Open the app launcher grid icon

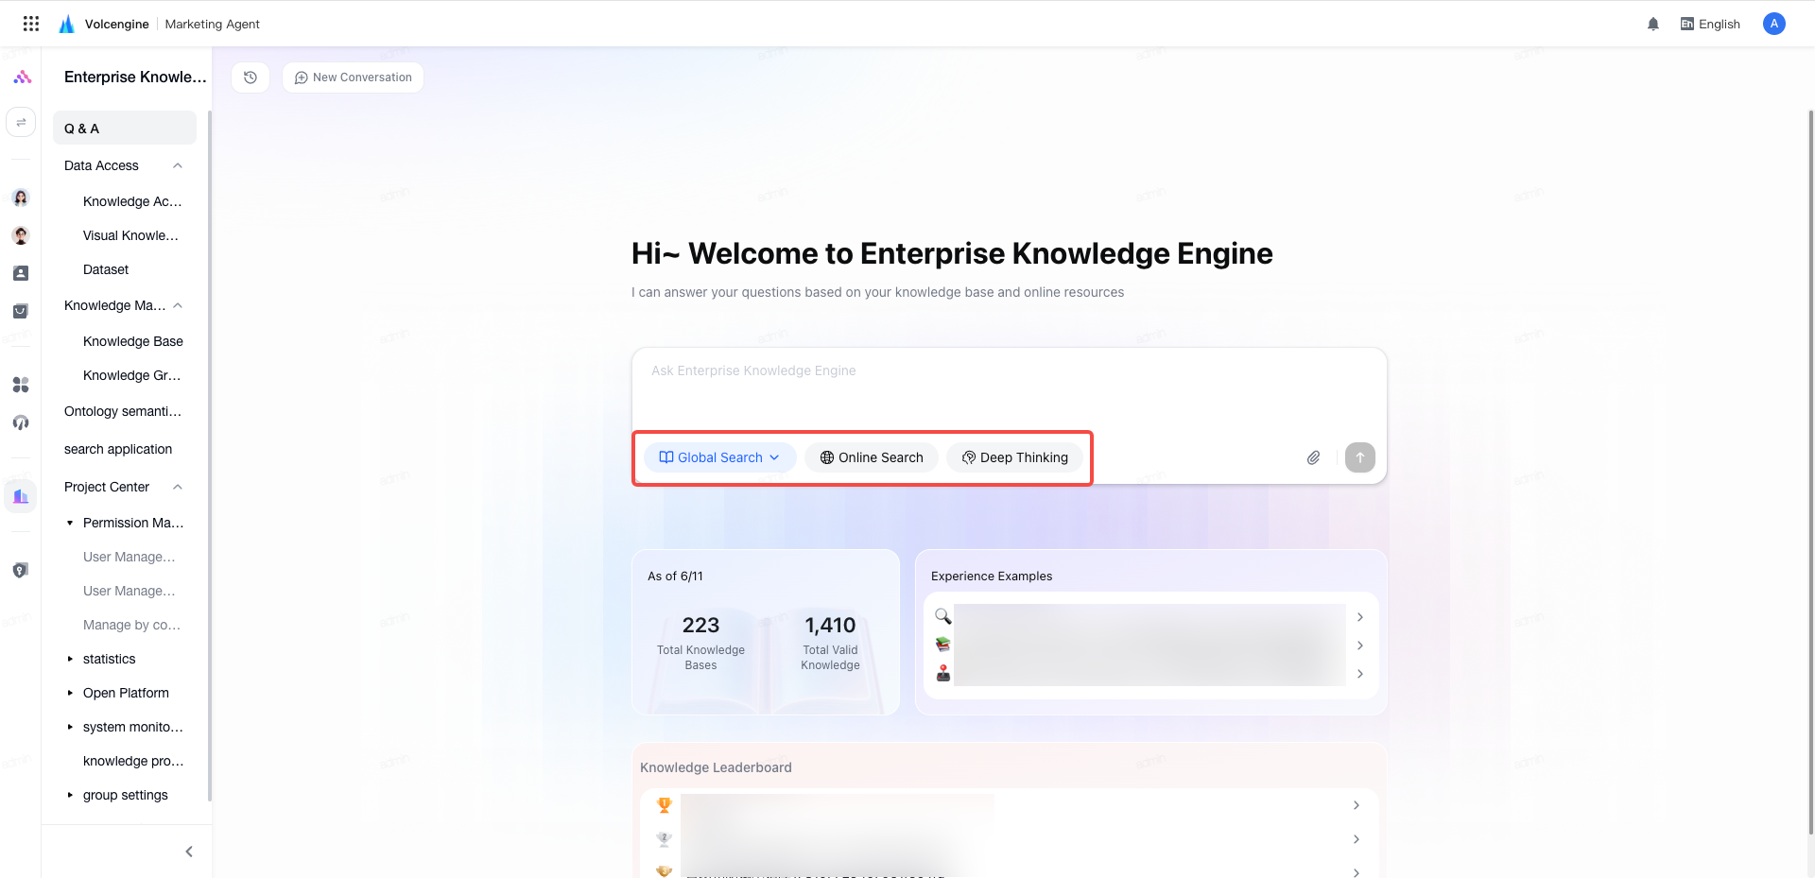pyautogui.click(x=31, y=24)
